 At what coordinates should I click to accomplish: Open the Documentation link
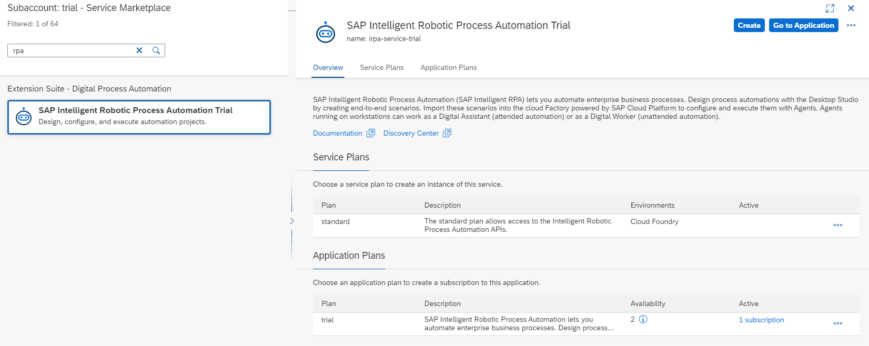(338, 133)
